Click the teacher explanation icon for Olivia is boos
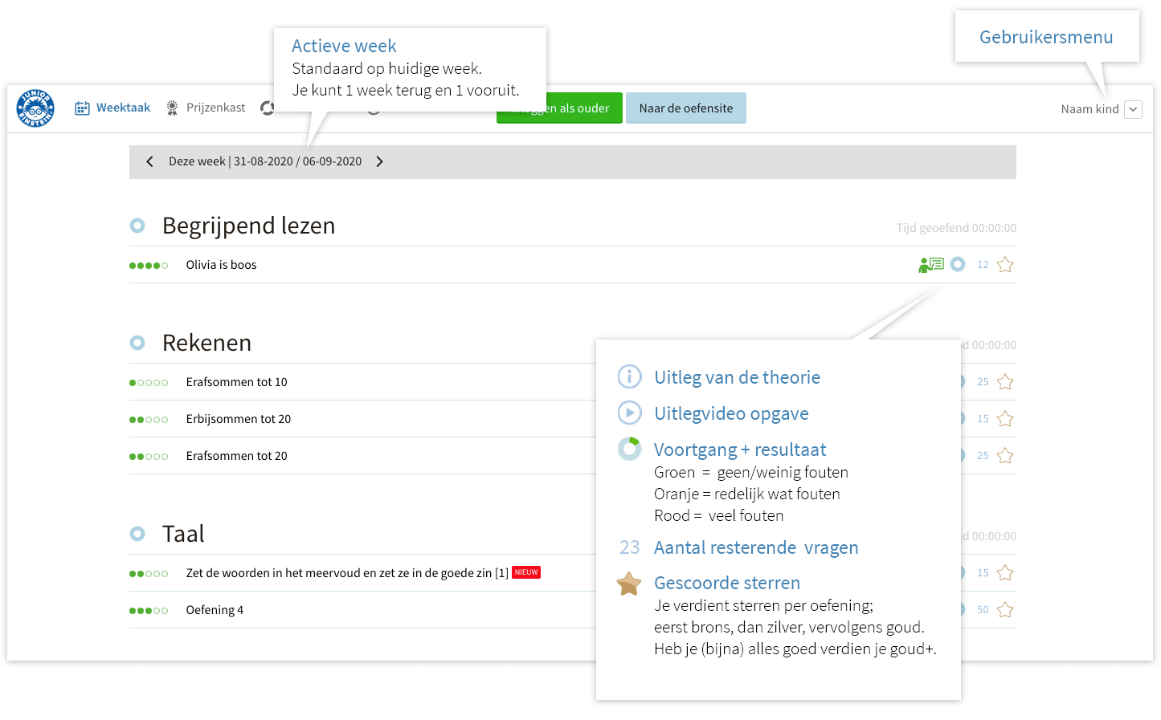 coord(930,265)
